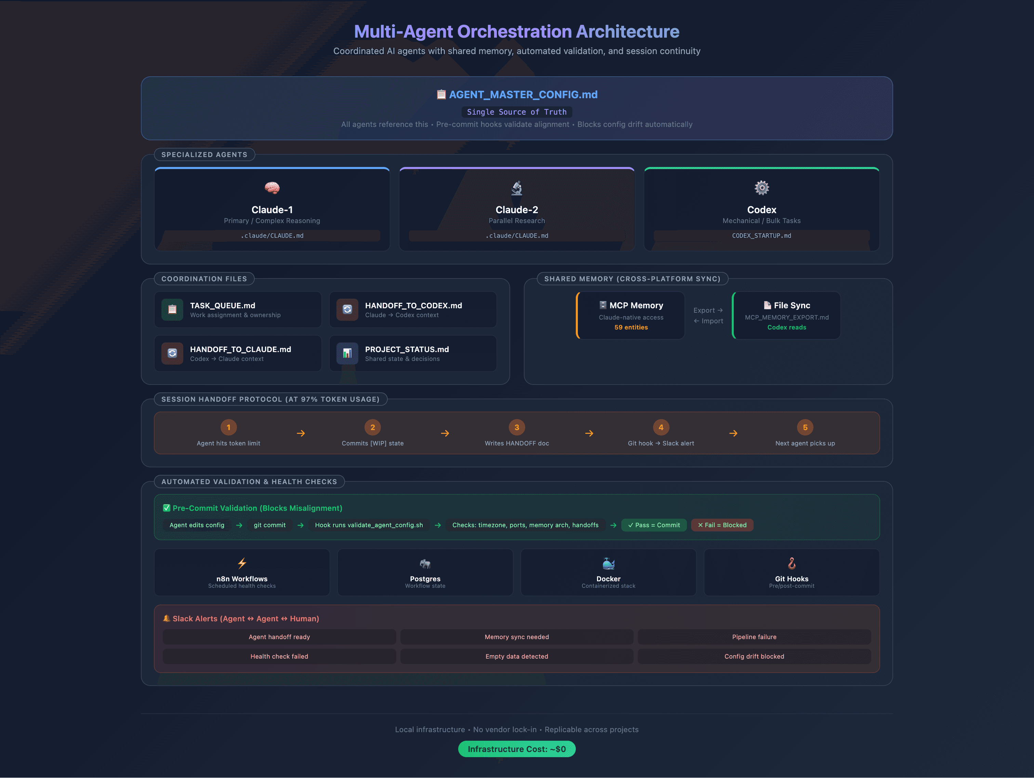Click the Hook runs validate_agent_config.sh chip
The height and width of the screenshot is (778, 1034).
(369, 525)
